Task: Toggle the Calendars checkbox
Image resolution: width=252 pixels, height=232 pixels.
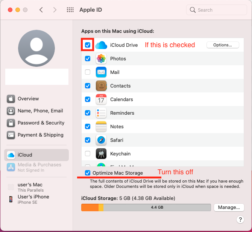Action: [x=88, y=99]
